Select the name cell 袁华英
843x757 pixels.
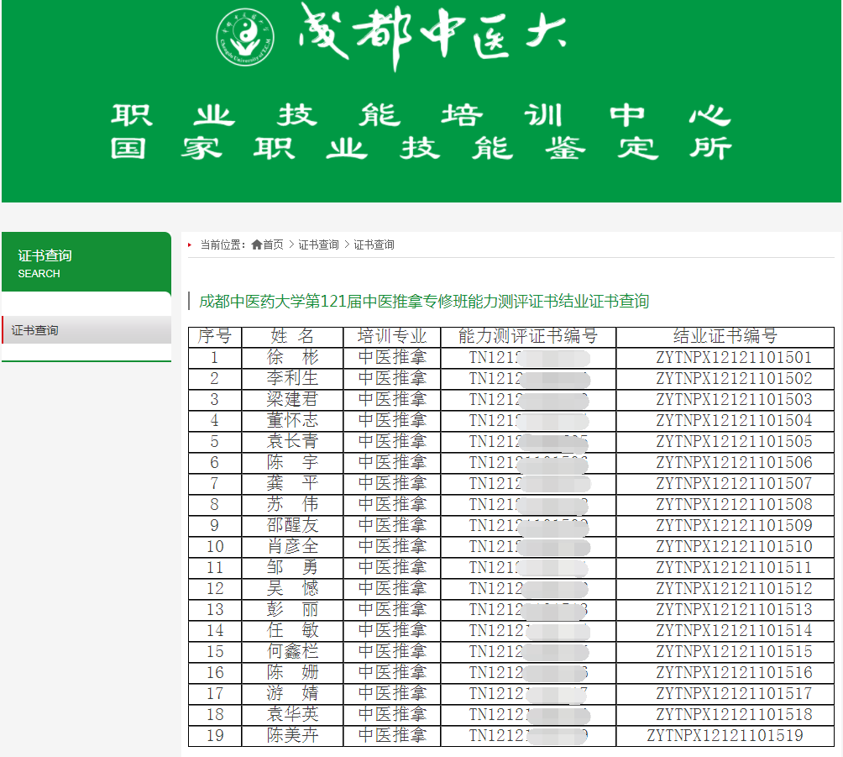point(292,714)
